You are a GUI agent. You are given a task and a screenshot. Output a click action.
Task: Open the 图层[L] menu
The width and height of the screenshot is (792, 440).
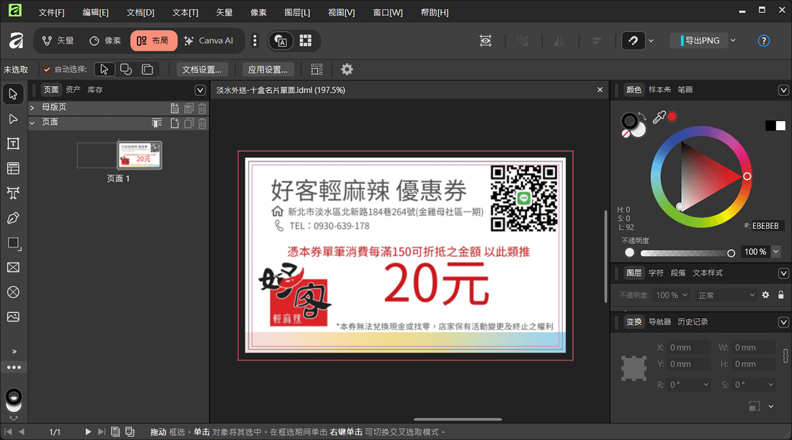pyautogui.click(x=297, y=12)
